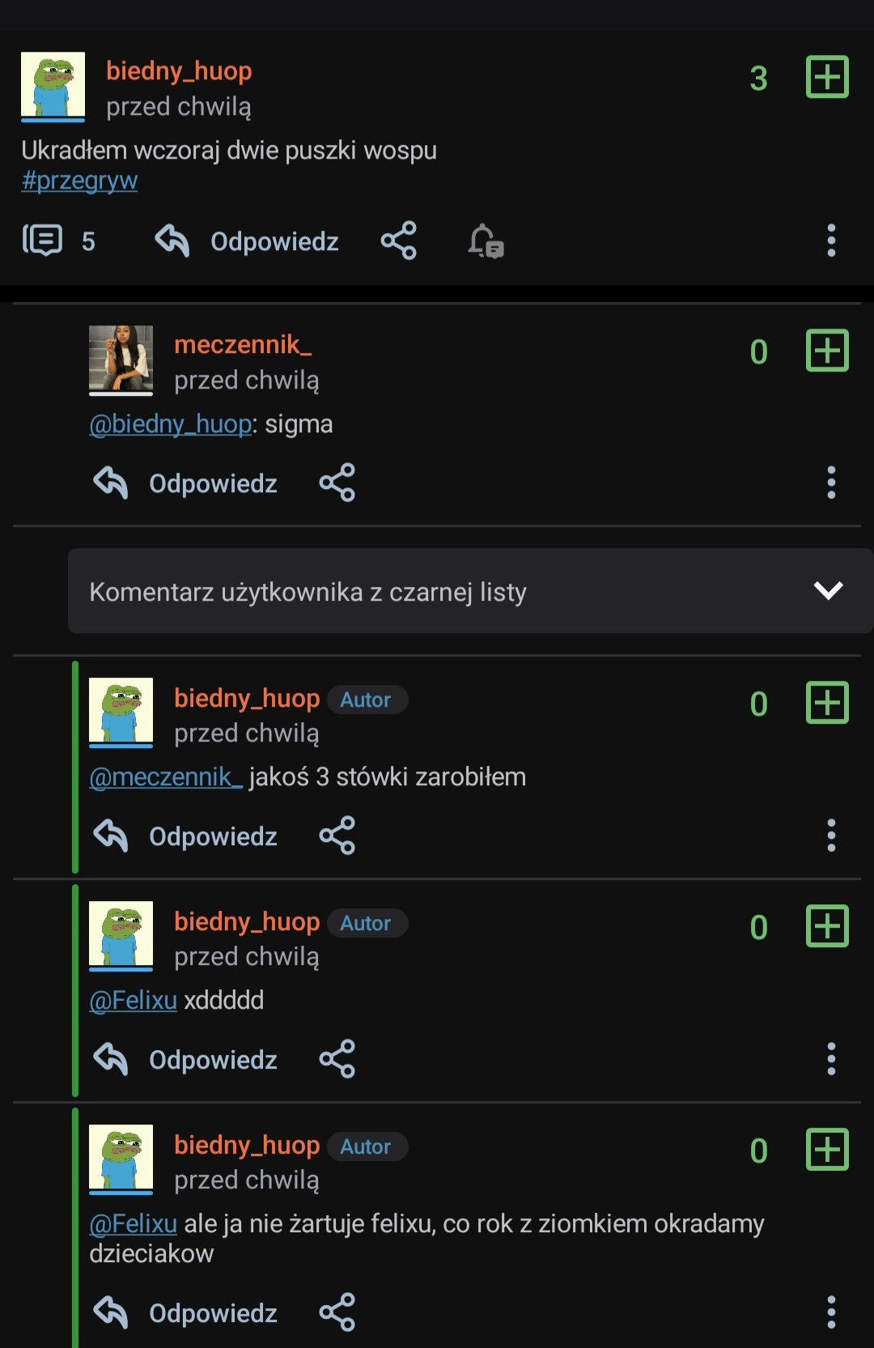This screenshot has height=1348, width=874.
Task: Share the main post by biedny_huop
Action: tap(398, 240)
